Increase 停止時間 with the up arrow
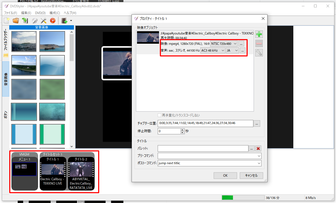Screen dimensions: 336x203 point(182,130)
